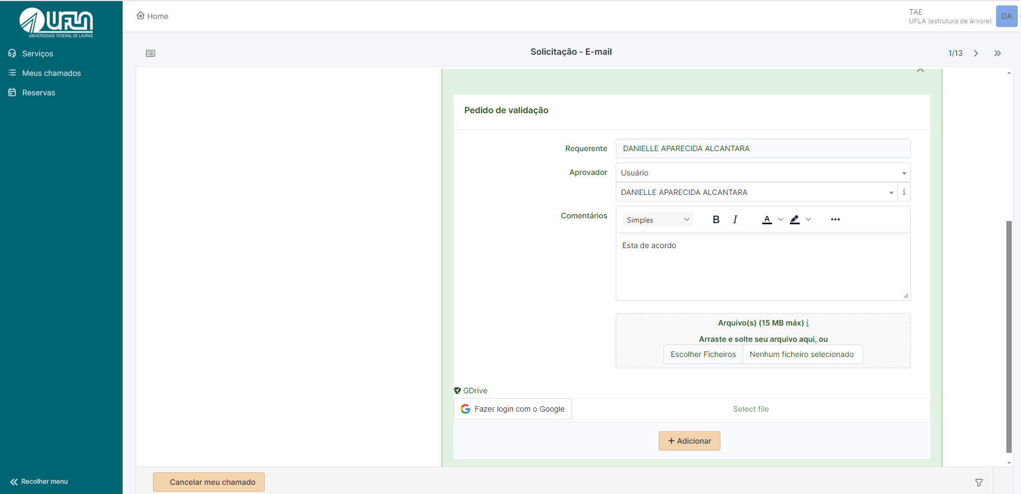
Task: Click the info icon next to approver
Action: [904, 192]
